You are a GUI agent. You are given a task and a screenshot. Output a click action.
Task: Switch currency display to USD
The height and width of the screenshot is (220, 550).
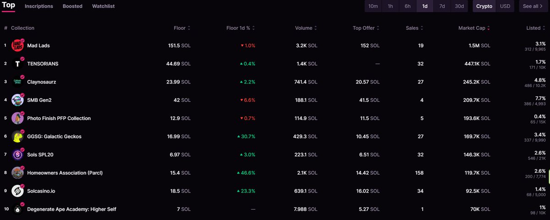pyautogui.click(x=505, y=6)
